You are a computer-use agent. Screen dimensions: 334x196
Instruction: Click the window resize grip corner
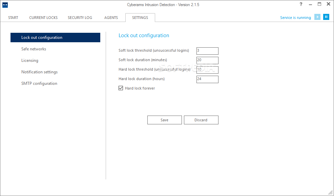tap(330, 192)
